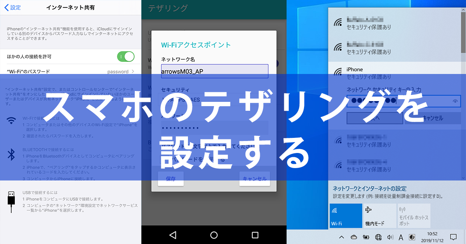Image resolution: width=466 pixels, height=244 pixels.
Task: Click the Bluetooth icon in iPhone instructions
Action: [x=11, y=155]
